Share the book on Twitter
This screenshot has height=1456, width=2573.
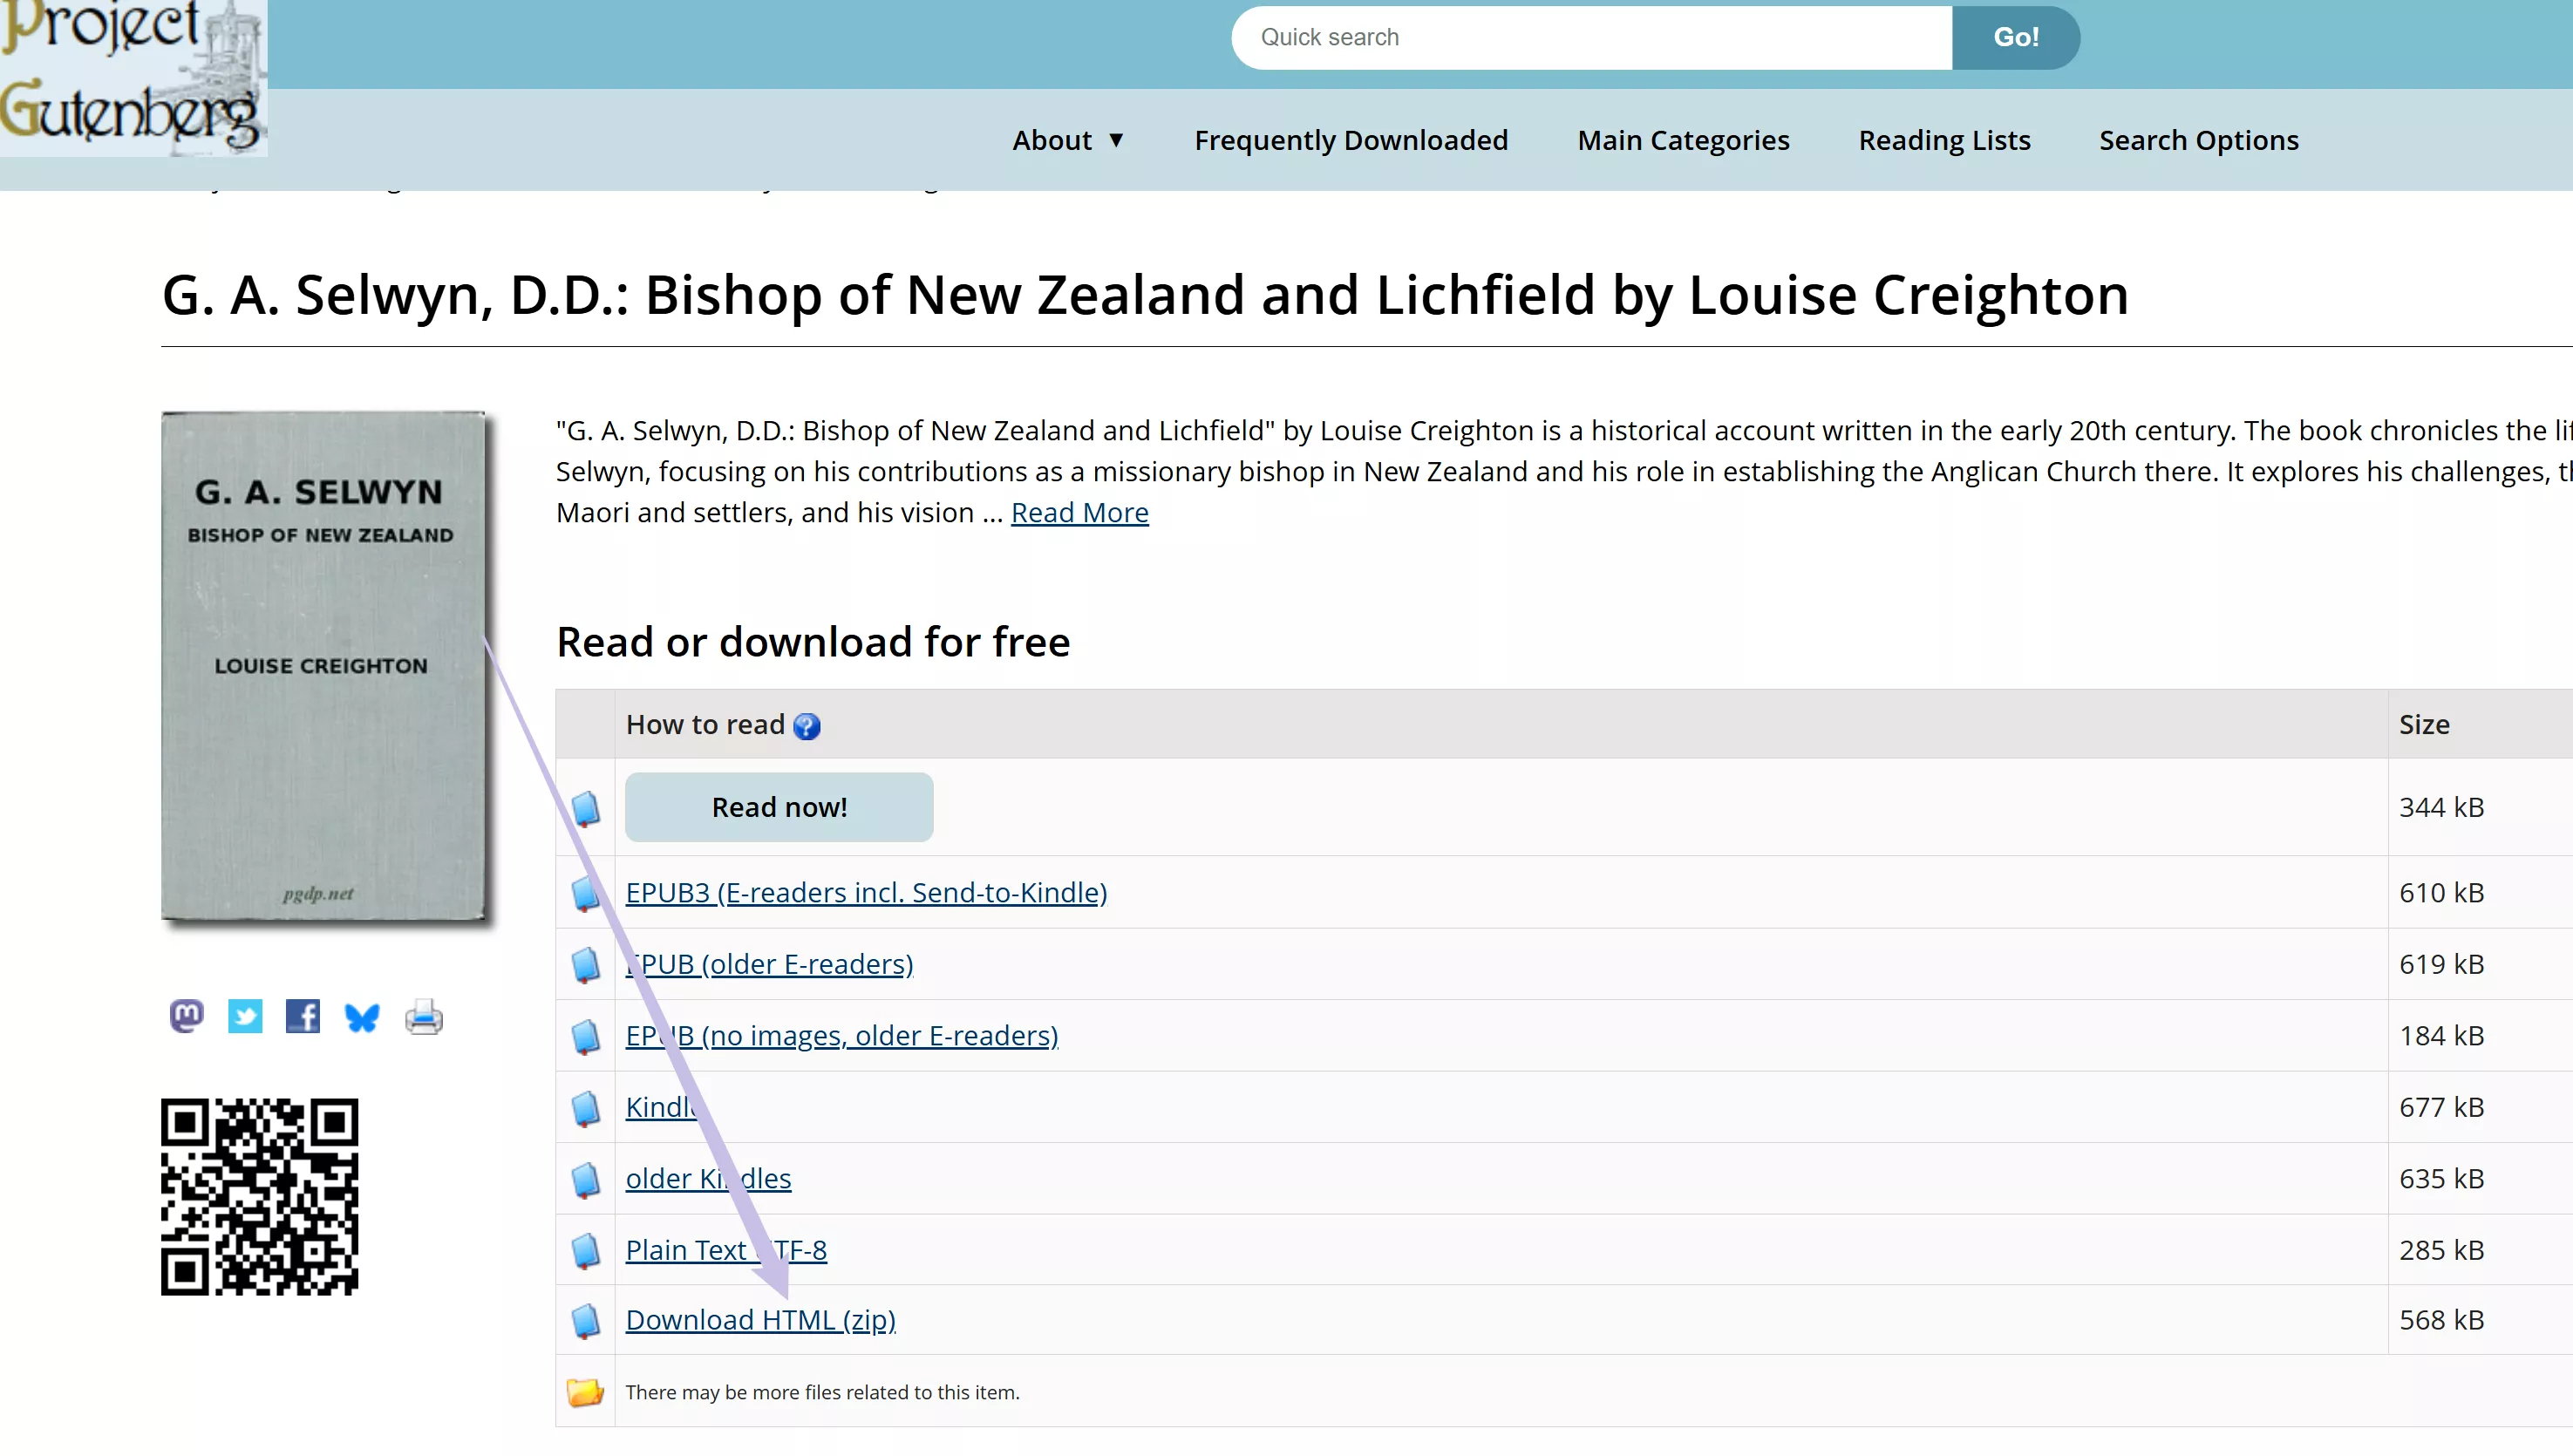245,1016
